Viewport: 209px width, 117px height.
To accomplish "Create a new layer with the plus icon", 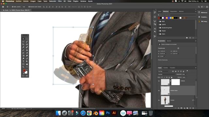I will coord(190,108).
